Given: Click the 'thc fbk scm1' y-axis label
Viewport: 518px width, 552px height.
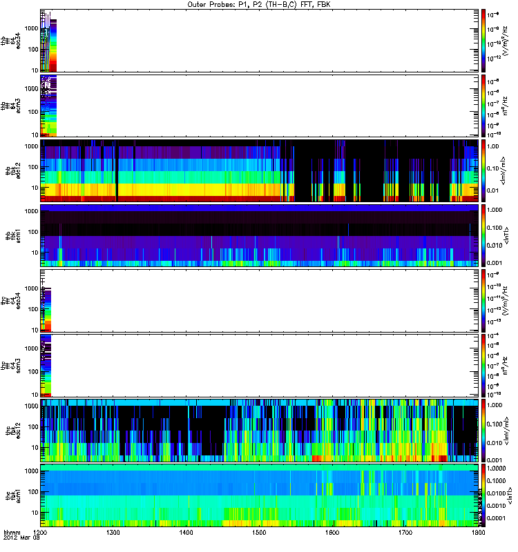Looking at the screenshot, I should 13,495.
